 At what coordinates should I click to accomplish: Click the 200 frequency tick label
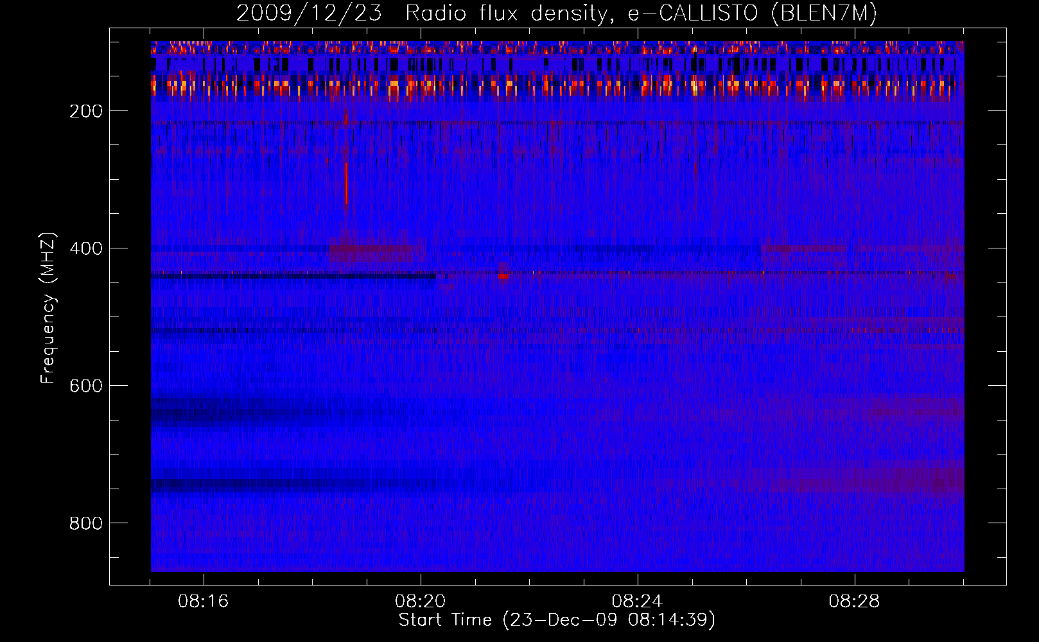tap(86, 111)
